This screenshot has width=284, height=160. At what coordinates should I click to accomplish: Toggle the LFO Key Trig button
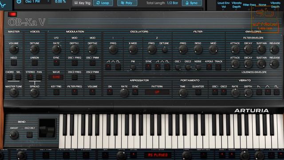[56, 92]
